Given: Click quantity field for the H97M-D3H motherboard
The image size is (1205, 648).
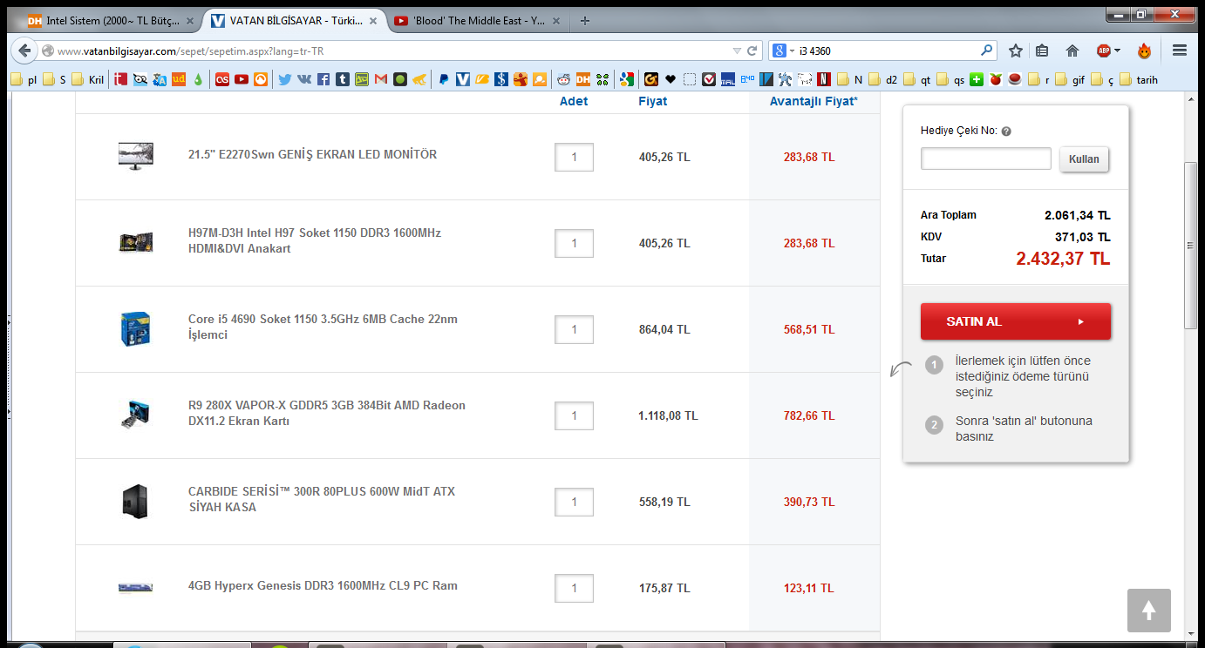Looking at the screenshot, I should click(x=574, y=244).
